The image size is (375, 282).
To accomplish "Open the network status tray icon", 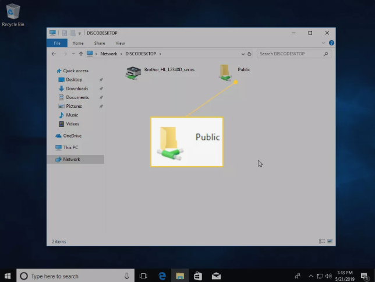I will click(x=320, y=276).
